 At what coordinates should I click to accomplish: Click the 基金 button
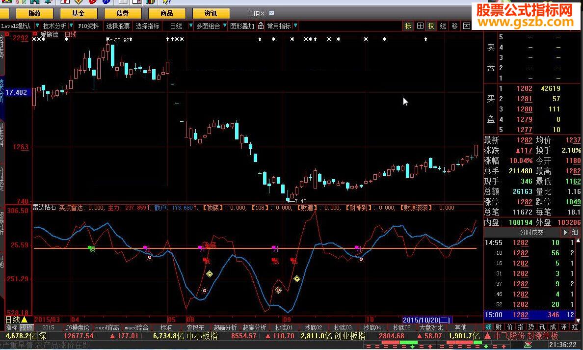coord(78,13)
